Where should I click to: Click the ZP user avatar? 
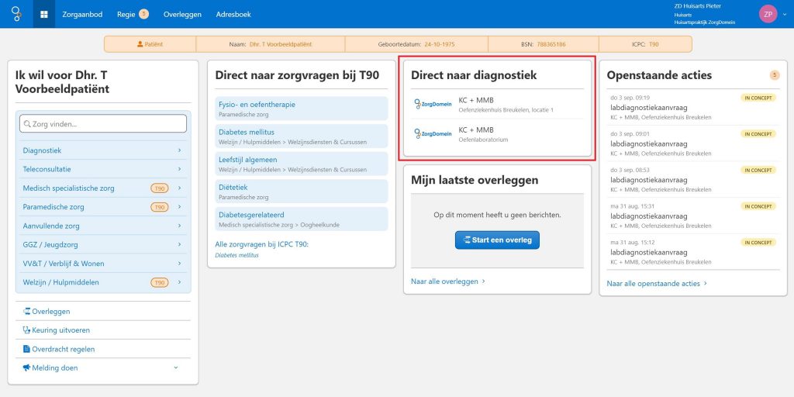[x=768, y=14]
